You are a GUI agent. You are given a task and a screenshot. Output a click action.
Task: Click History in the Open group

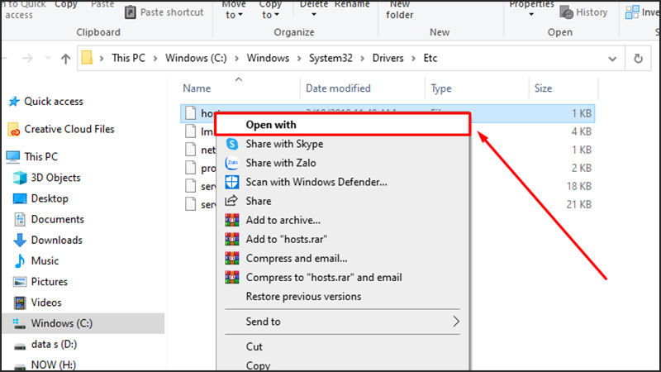click(583, 12)
